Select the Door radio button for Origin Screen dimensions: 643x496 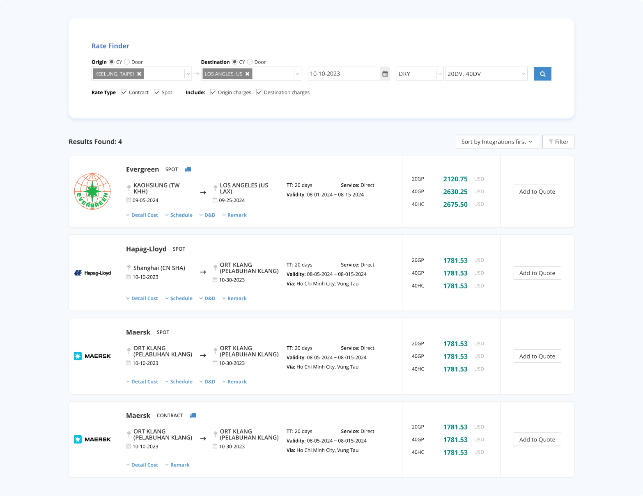127,62
